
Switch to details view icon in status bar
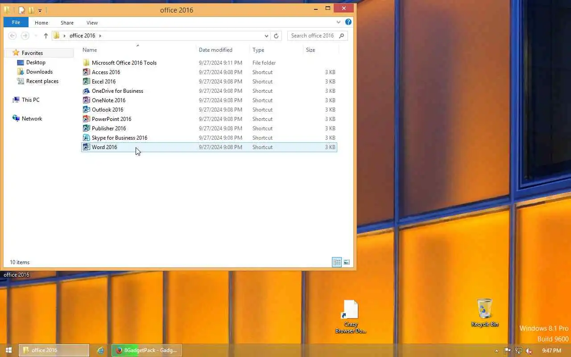click(337, 262)
